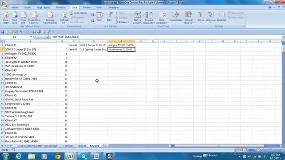The height and width of the screenshot is (160, 285).
Task: Click the Windows Start orb
Action: [6, 156]
